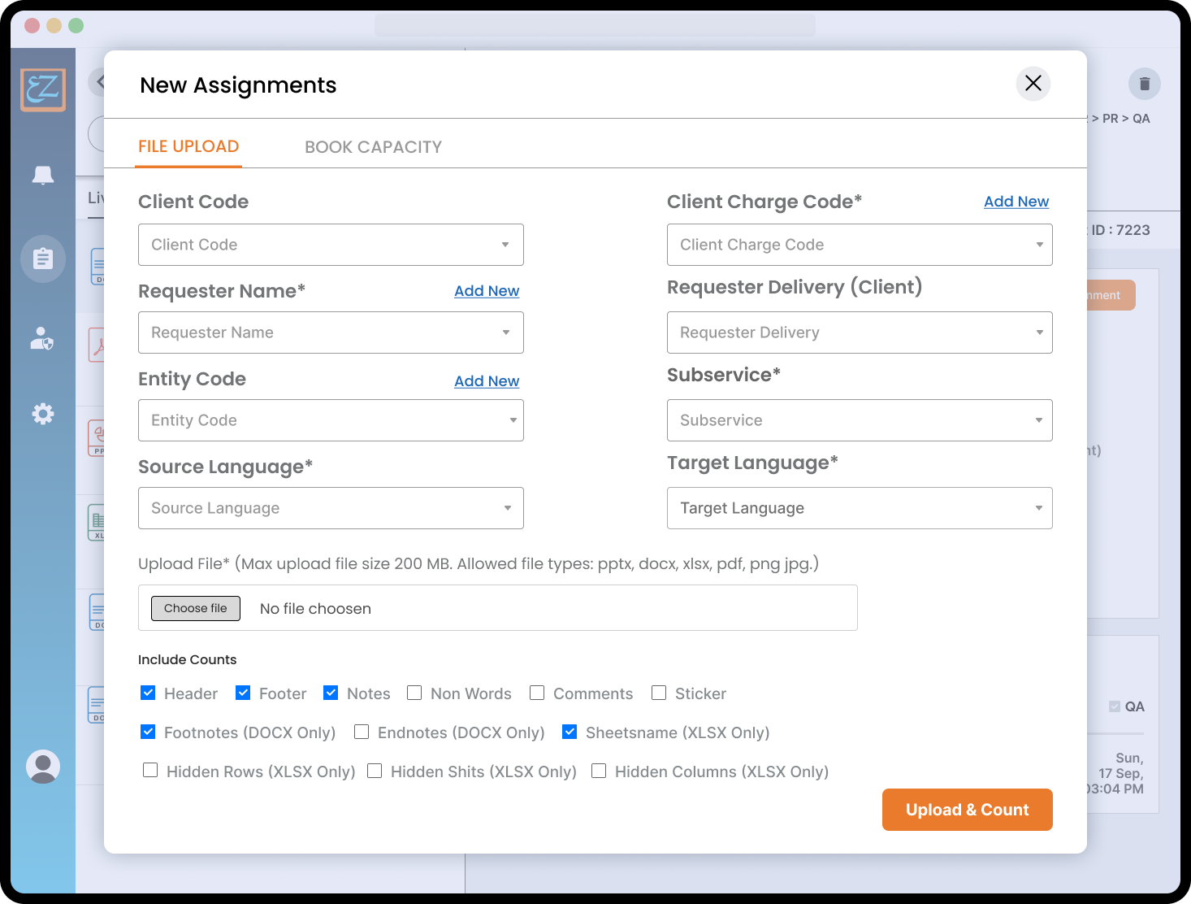Toggle Endnotes (DOCX Only) checkbox
Image resolution: width=1191 pixels, height=904 pixels.
click(x=362, y=732)
